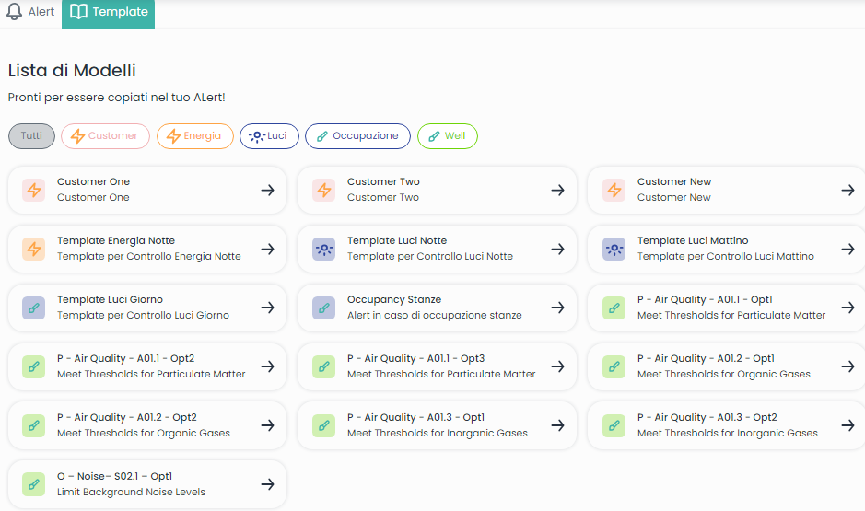Image resolution: width=865 pixels, height=511 pixels.
Task: Select the Template tab
Action: click(x=109, y=12)
